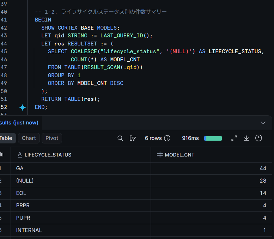The width and height of the screenshot is (274, 239).
Task: Click the model count cell 44
Action: coord(211,168)
